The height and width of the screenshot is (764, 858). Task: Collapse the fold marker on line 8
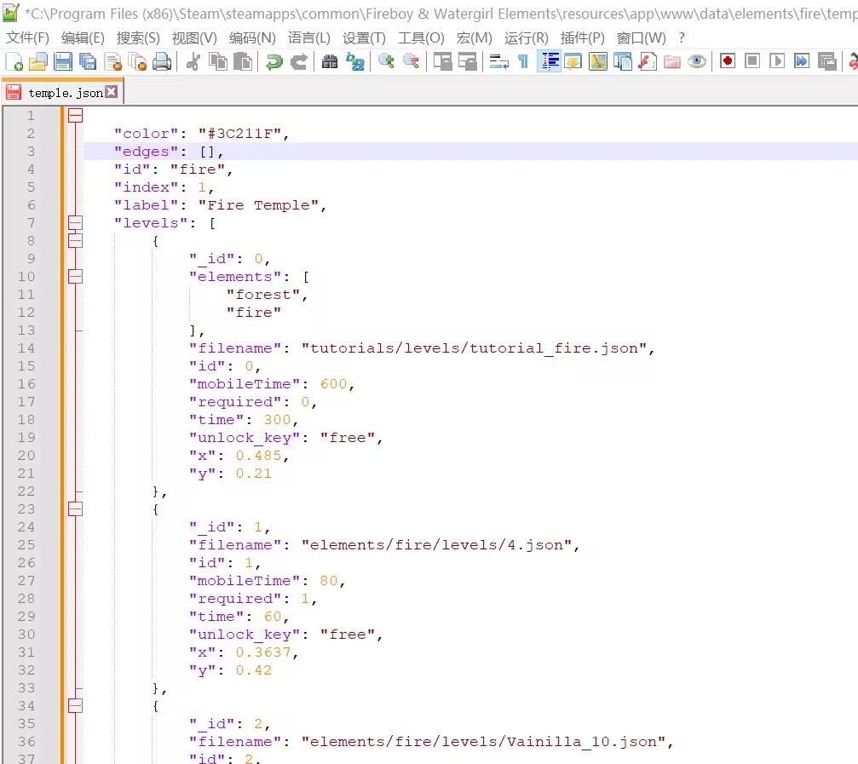[x=76, y=241]
